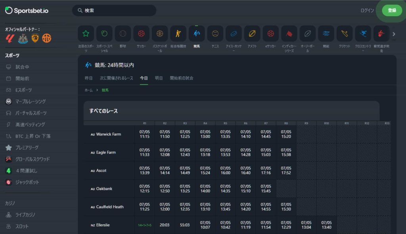Open Eスポーツ in sidebar
The height and width of the screenshot is (234, 406).
pyautogui.click(x=23, y=90)
